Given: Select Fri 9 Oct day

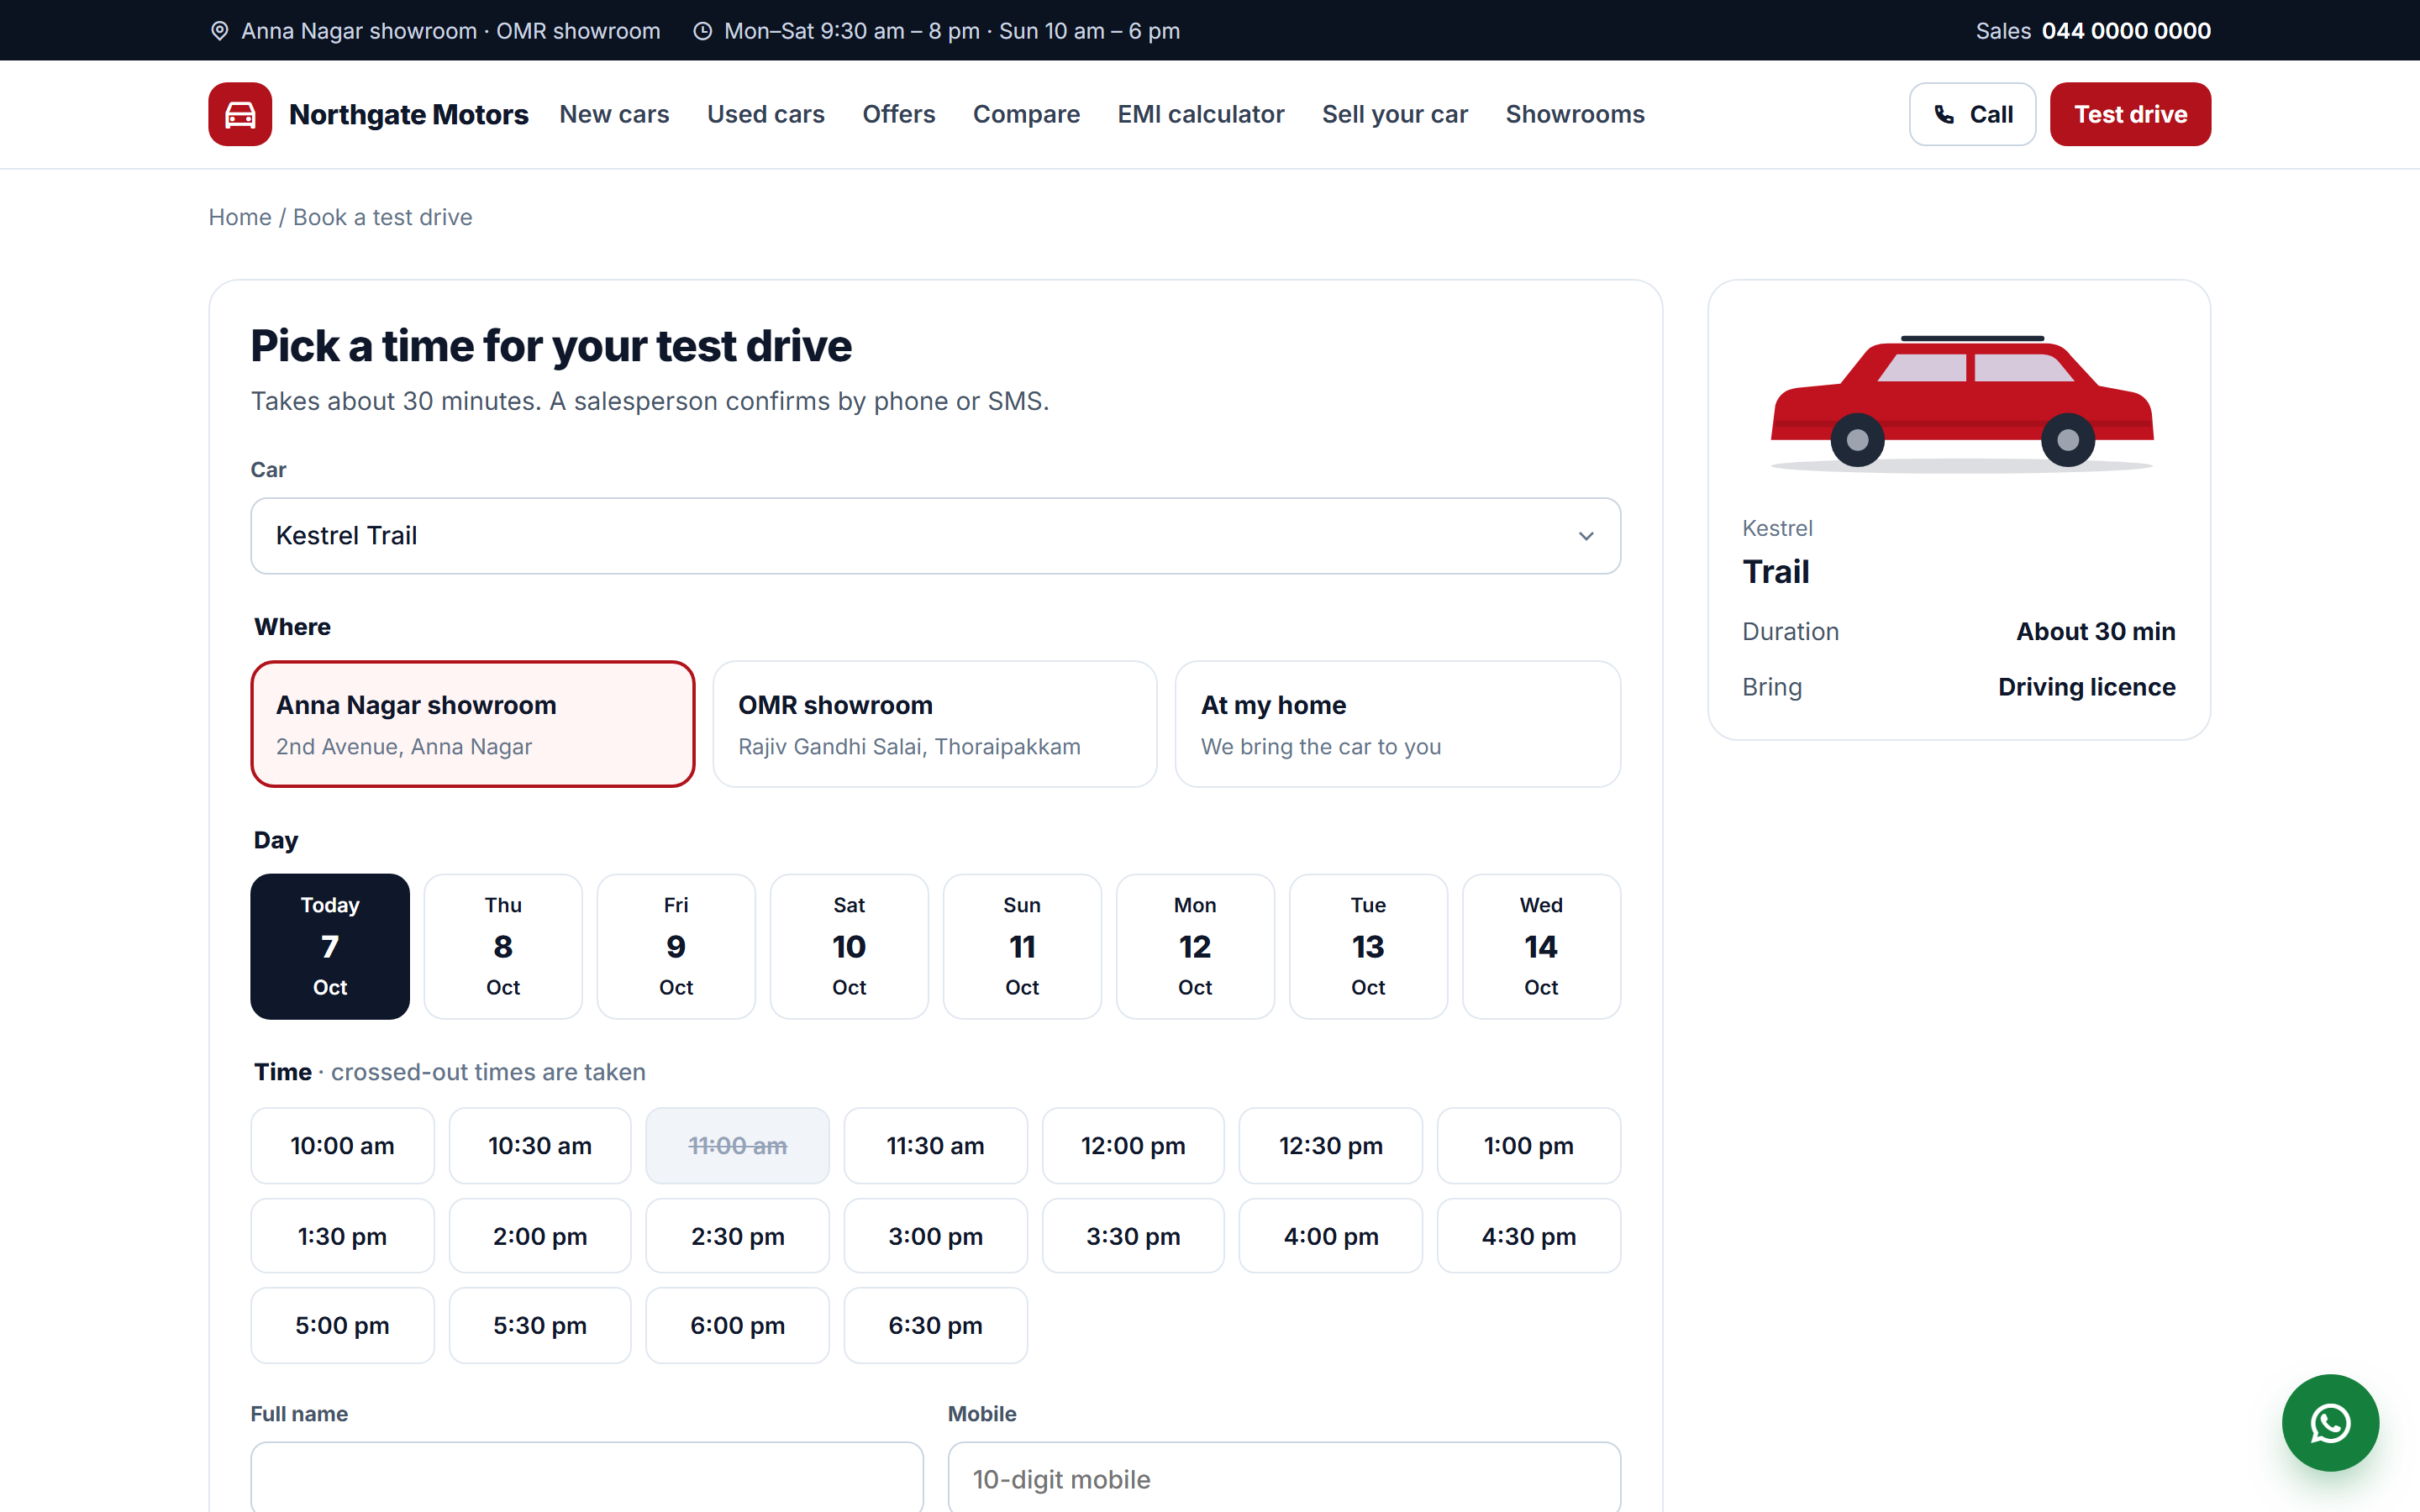Looking at the screenshot, I should pyautogui.click(x=676, y=946).
